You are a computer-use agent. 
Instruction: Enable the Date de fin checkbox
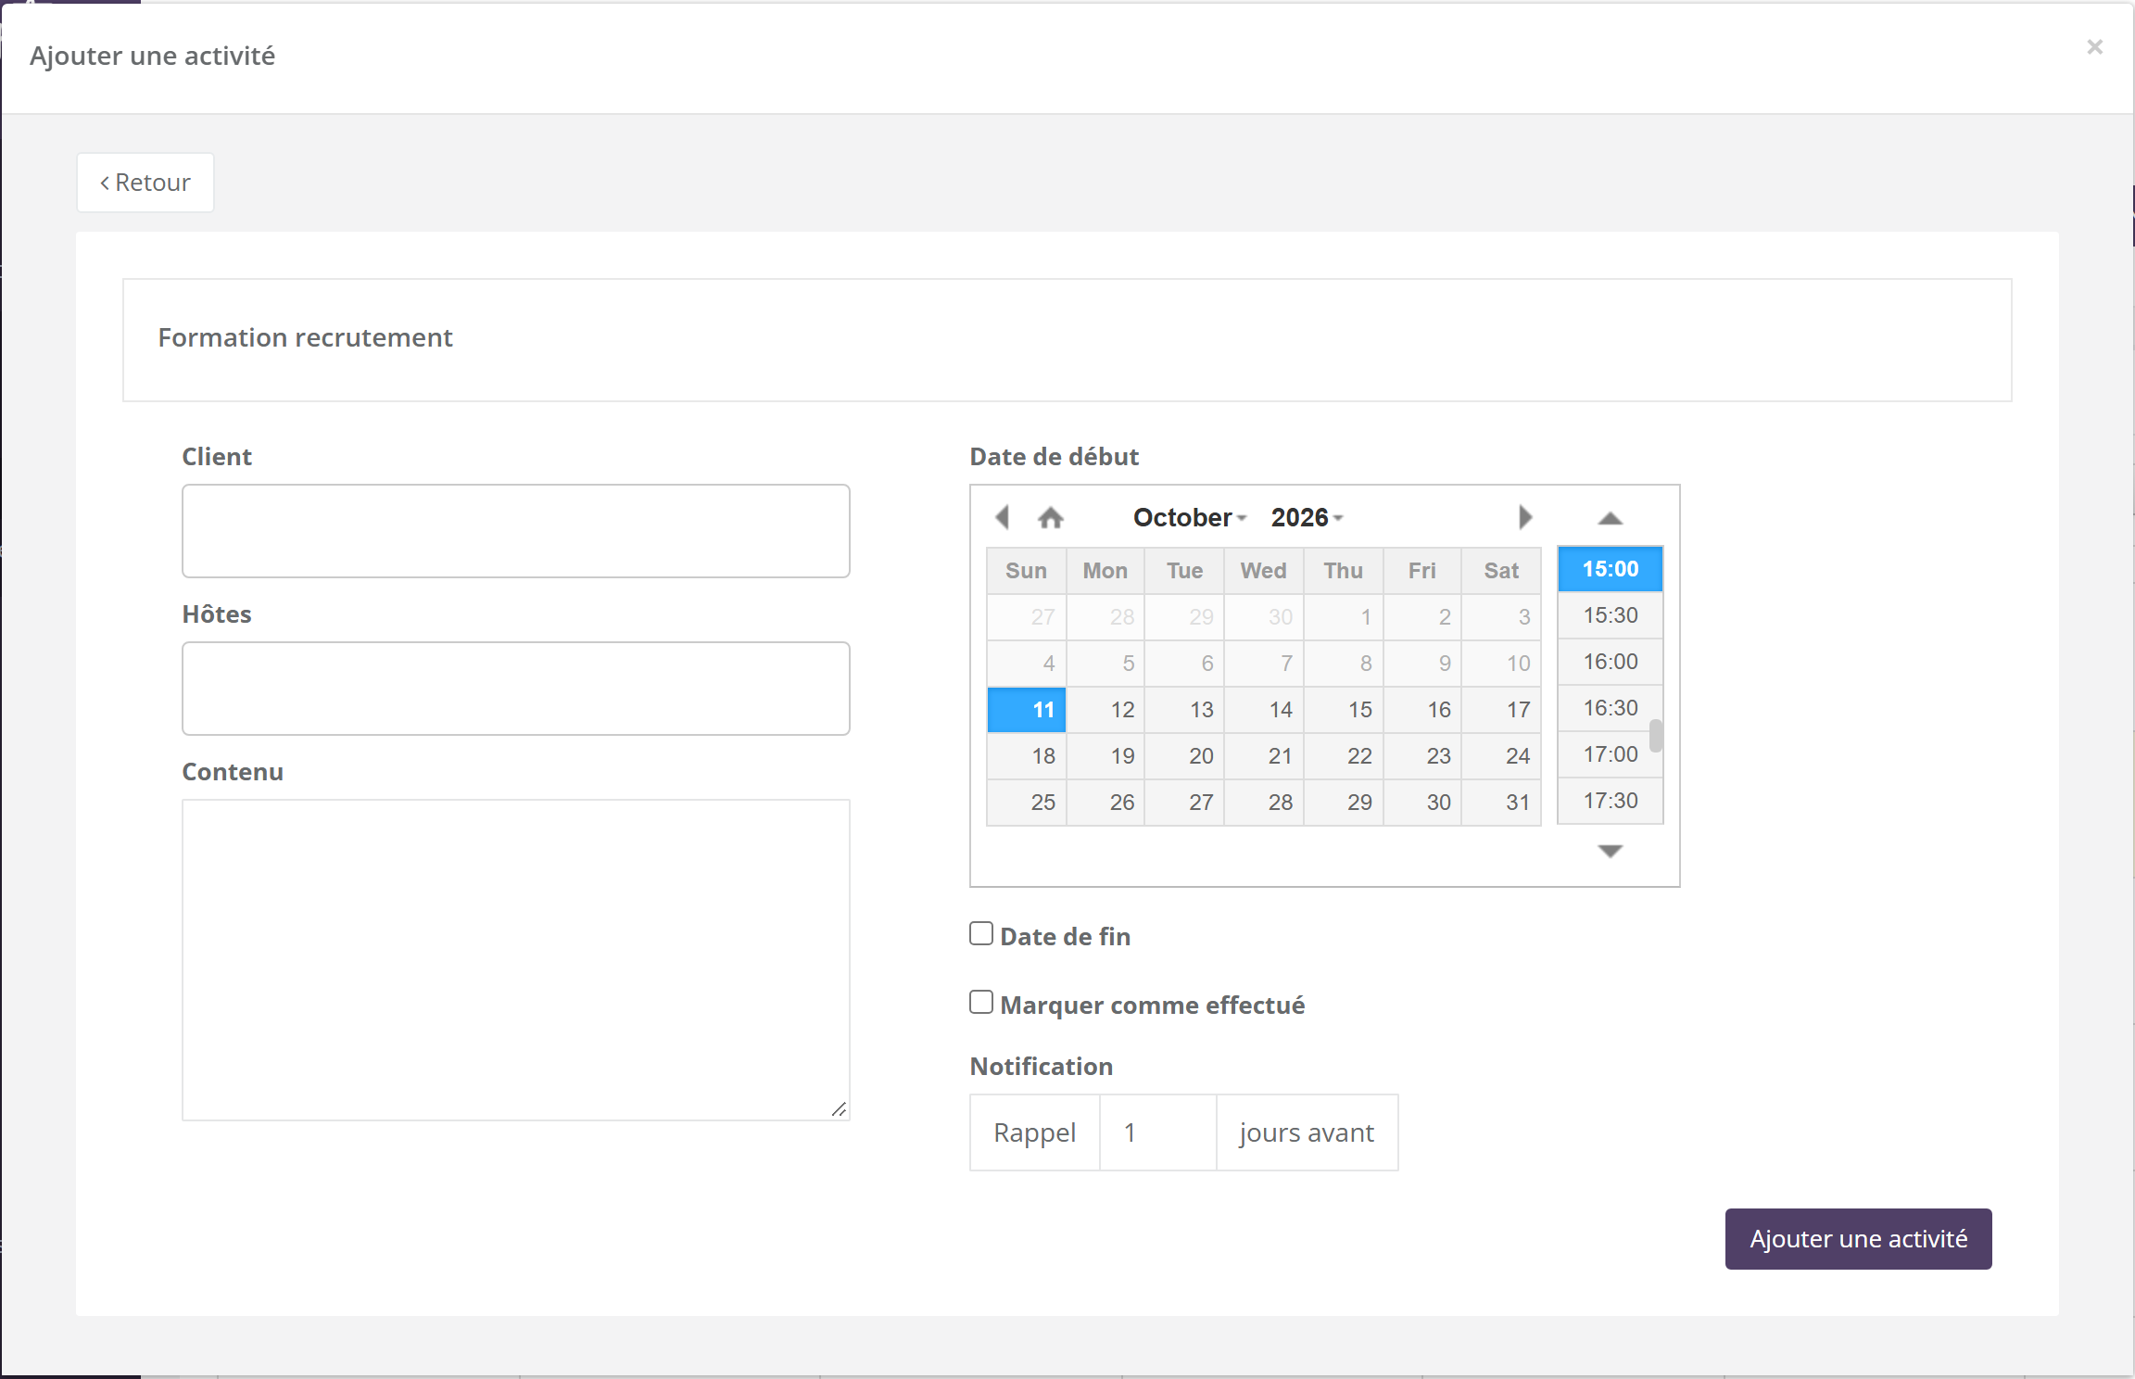tap(981, 933)
